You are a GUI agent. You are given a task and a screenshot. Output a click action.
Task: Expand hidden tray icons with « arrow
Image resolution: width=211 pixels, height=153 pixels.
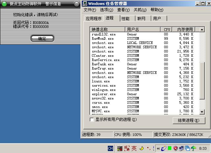tap(158, 148)
